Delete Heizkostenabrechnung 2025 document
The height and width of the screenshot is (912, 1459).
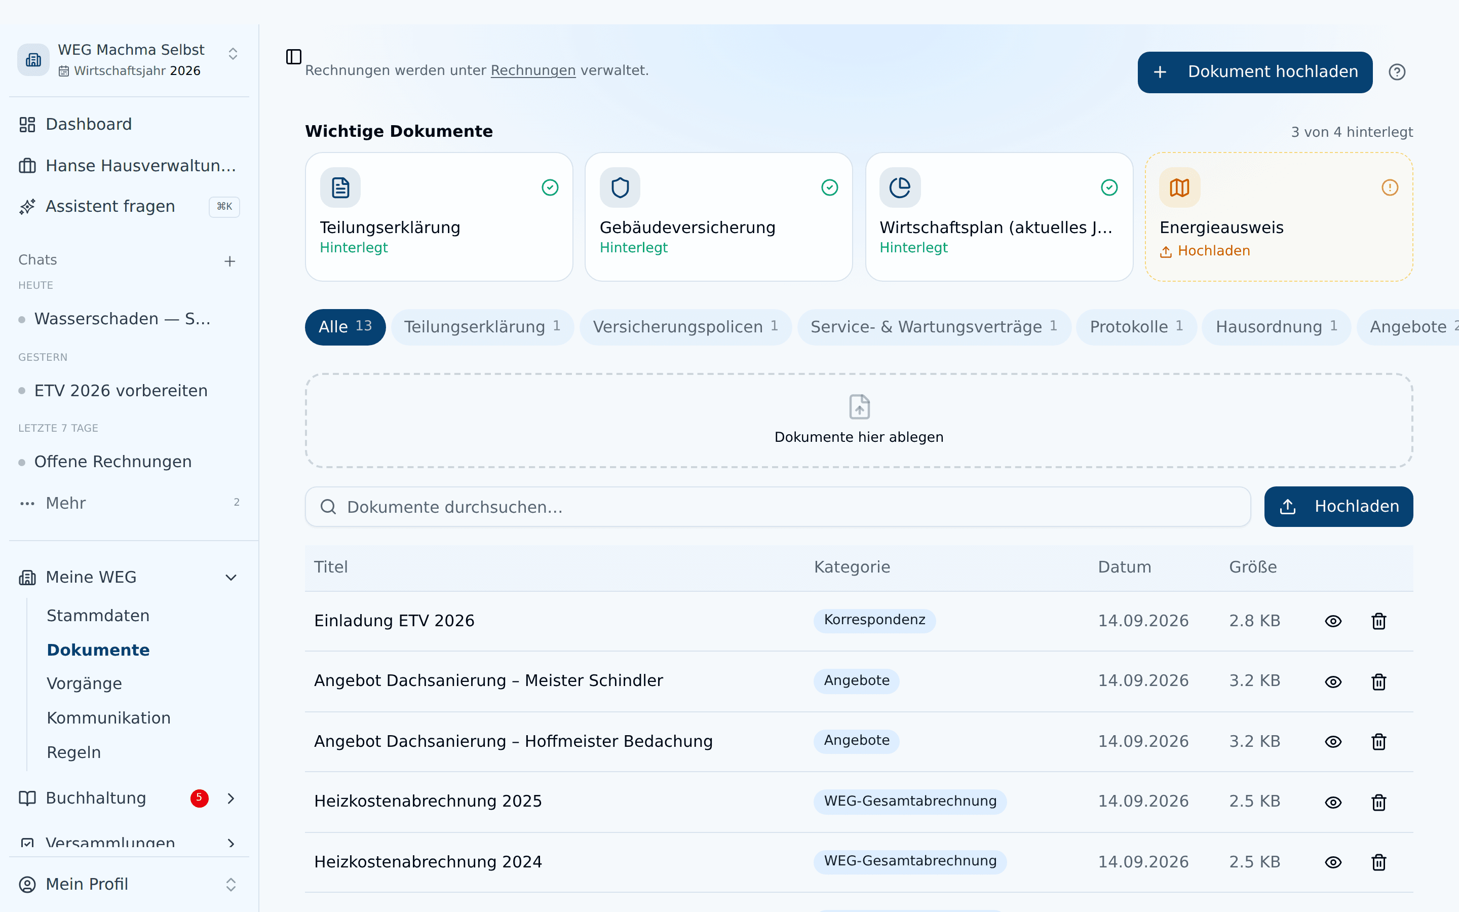(x=1379, y=802)
